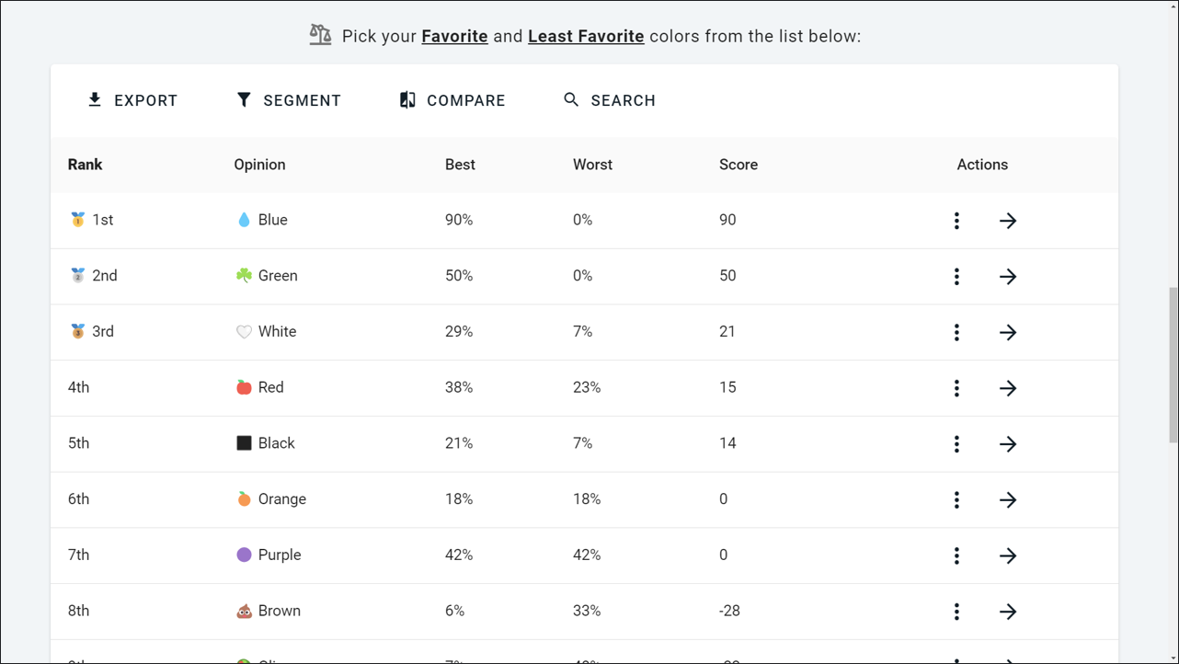The image size is (1179, 664).
Task: Open three-dot menu for the Blue row
Action: click(956, 221)
